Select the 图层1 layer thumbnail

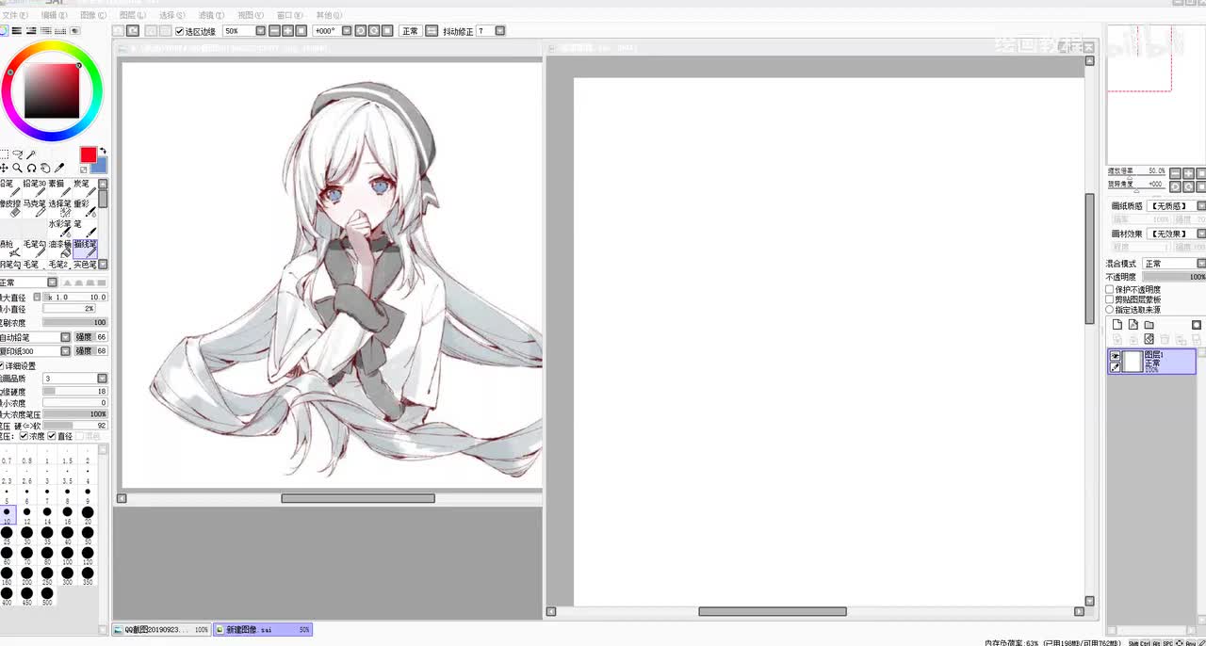(x=1133, y=362)
